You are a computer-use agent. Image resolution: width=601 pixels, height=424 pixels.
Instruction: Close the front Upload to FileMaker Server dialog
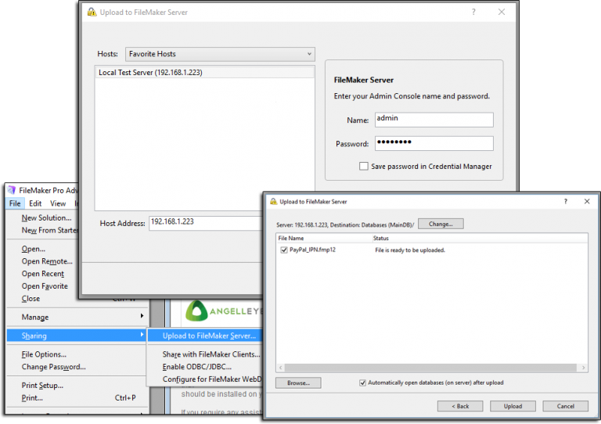coord(587,202)
